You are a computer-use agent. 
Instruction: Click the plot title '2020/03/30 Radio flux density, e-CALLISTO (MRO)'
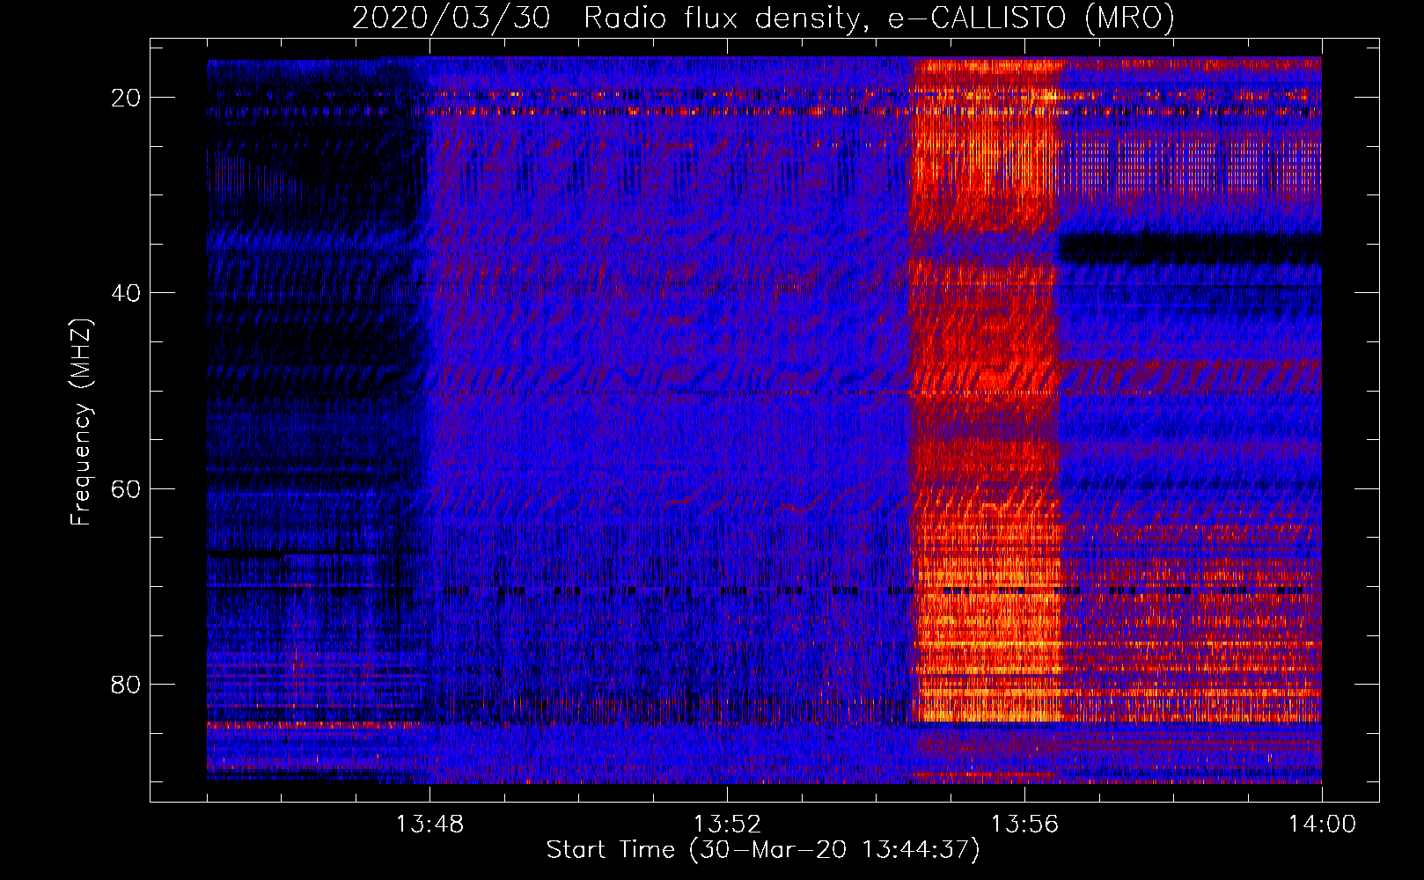[x=763, y=18]
